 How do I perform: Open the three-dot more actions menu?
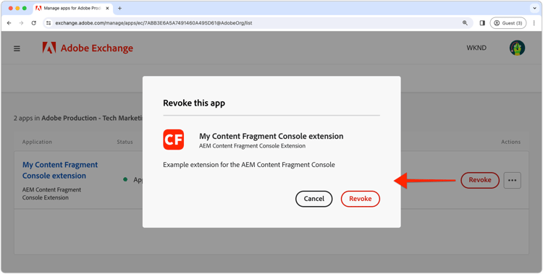point(512,180)
